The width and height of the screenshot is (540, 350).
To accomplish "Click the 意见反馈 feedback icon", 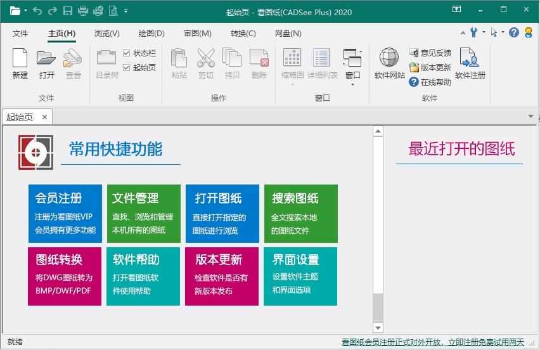I will (414, 53).
